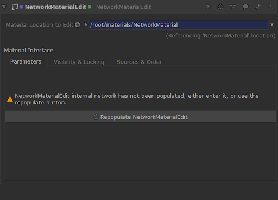
Task: Click state badge beside Material Location to Edit
Action: 78,24
